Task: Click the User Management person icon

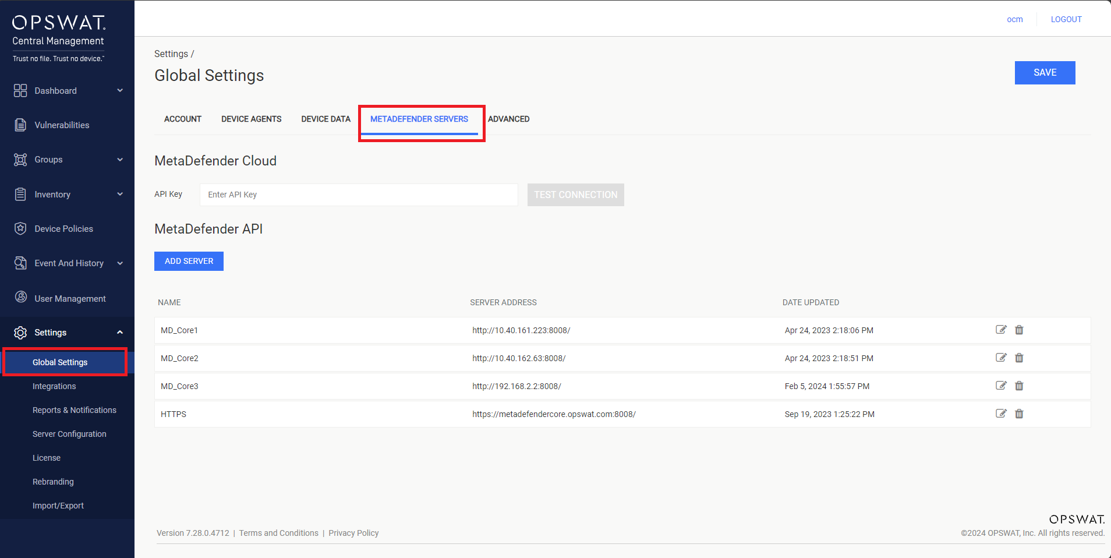Action: (x=21, y=297)
